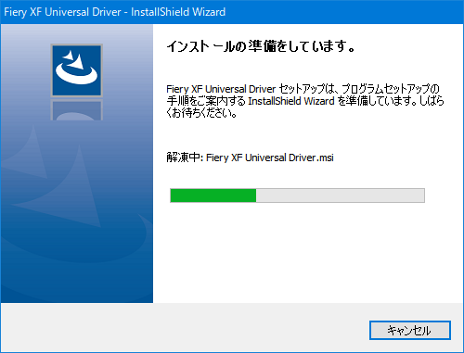Click the green extraction progress bar
Screen dimensions: 464x353
click(297, 195)
